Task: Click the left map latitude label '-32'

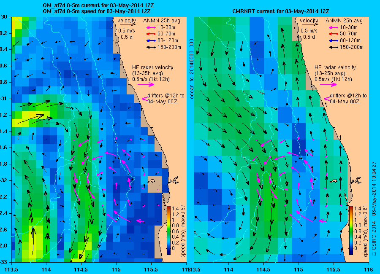Action: coord(4,180)
